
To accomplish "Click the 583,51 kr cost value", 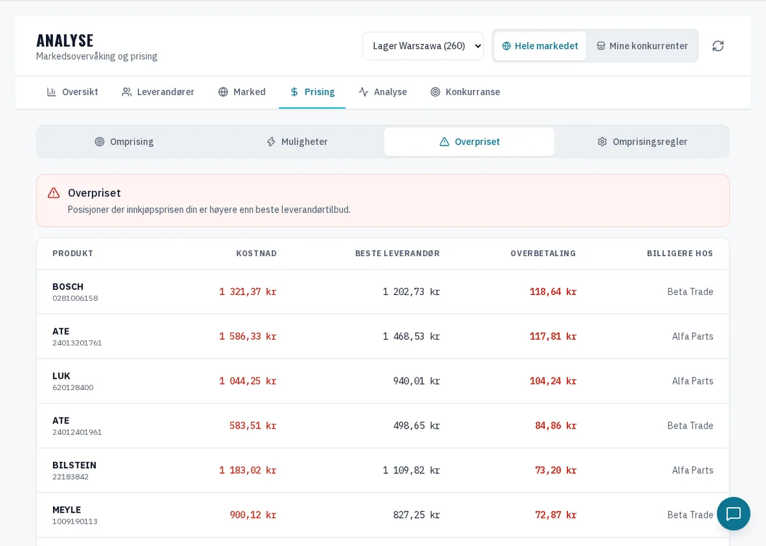I will (x=253, y=426).
